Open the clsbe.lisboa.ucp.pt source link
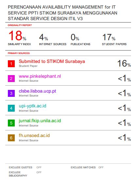Viewport: 133px width, 194px height. pyautogui.click(x=37, y=91)
